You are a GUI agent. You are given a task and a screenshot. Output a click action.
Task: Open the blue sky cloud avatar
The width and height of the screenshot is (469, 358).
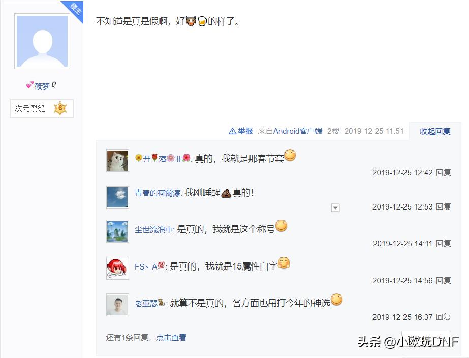pos(117,197)
